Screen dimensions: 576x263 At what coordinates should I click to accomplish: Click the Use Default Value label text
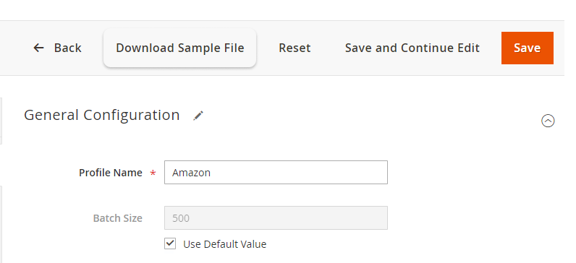pos(225,244)
